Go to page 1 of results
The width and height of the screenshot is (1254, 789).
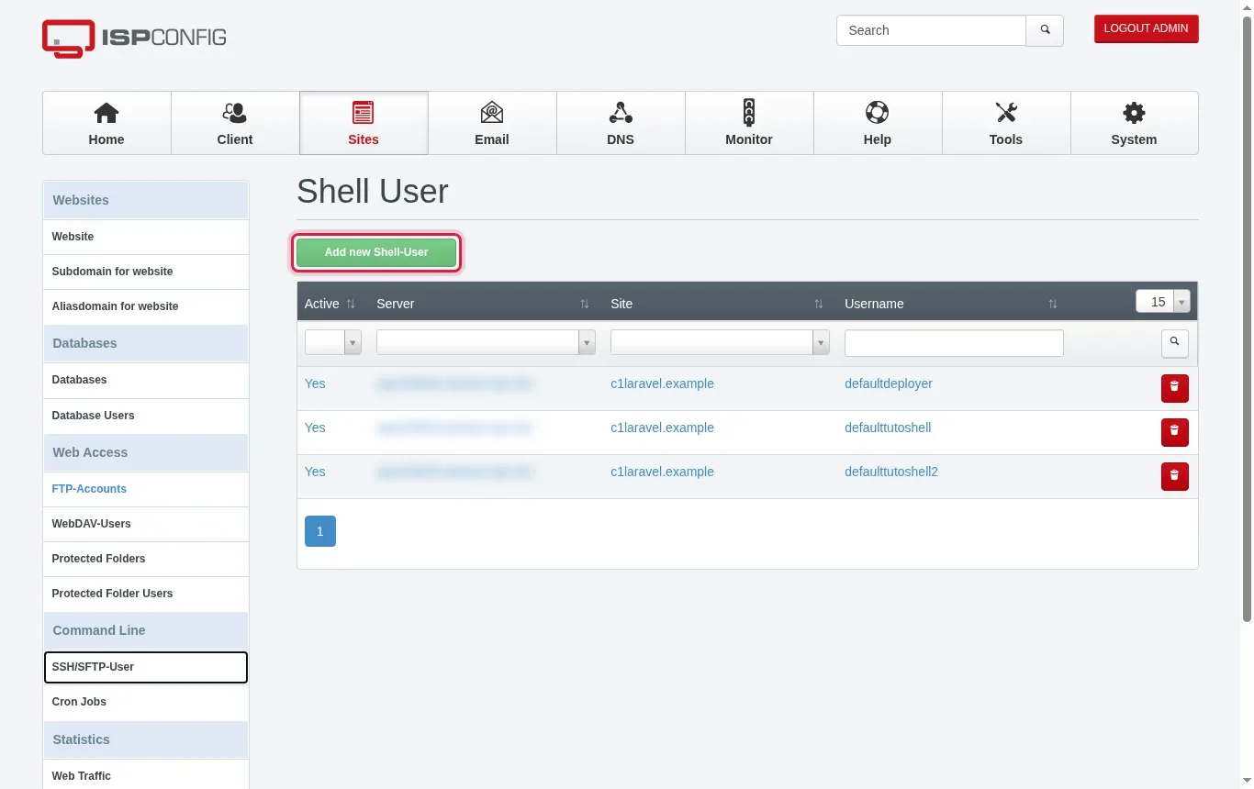tap(320, 531)
